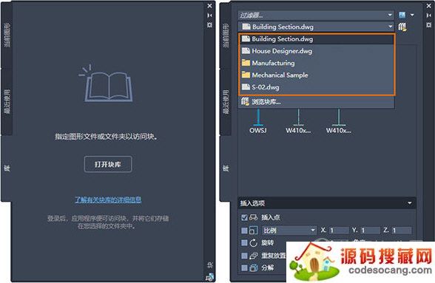The height and width of the screenshot is (283, 435).
Task: Open properties gear in left palette
Action: [210, 25]
